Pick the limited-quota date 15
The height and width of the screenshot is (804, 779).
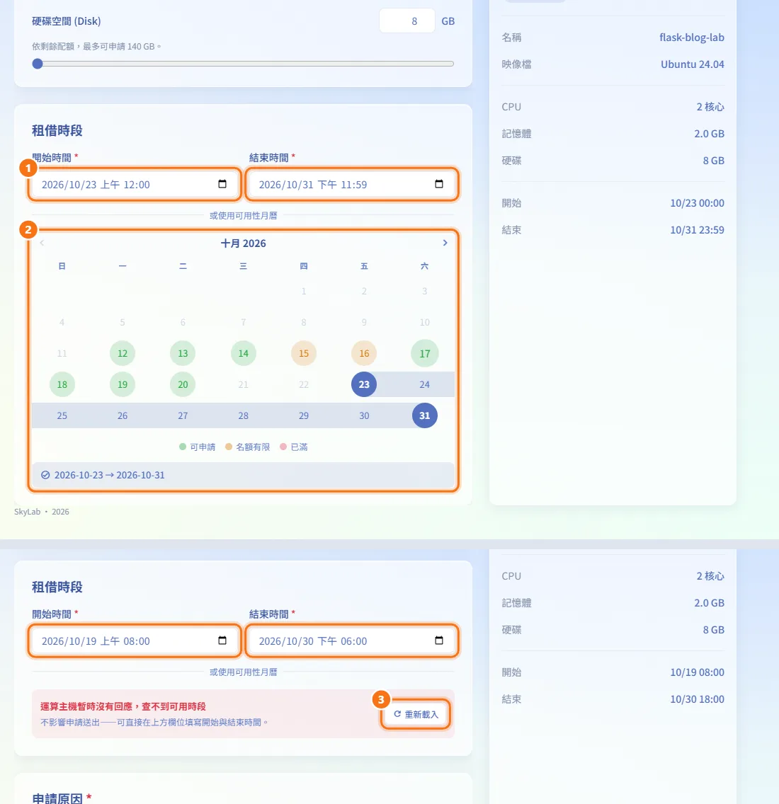pos(304,353)
